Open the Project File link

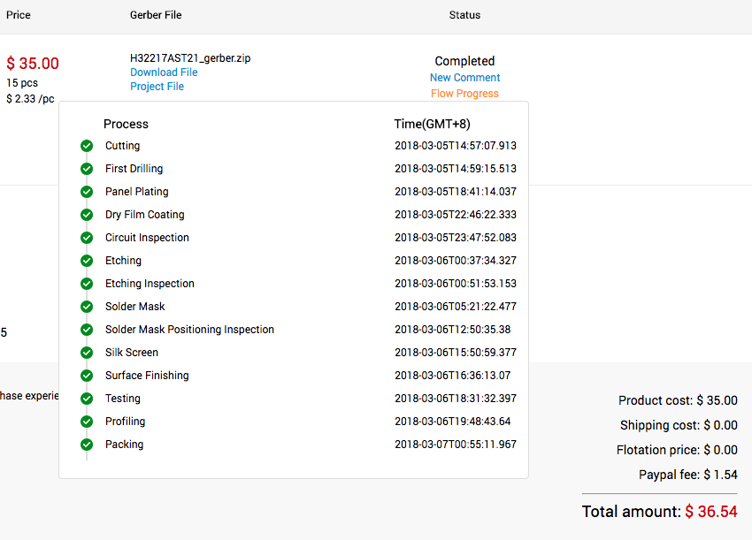pyautogui.click(x=157, y=87)
